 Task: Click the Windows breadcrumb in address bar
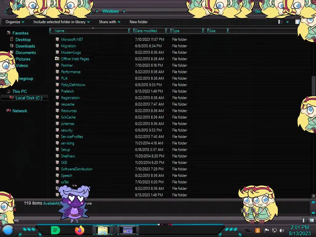click(110, 11)
